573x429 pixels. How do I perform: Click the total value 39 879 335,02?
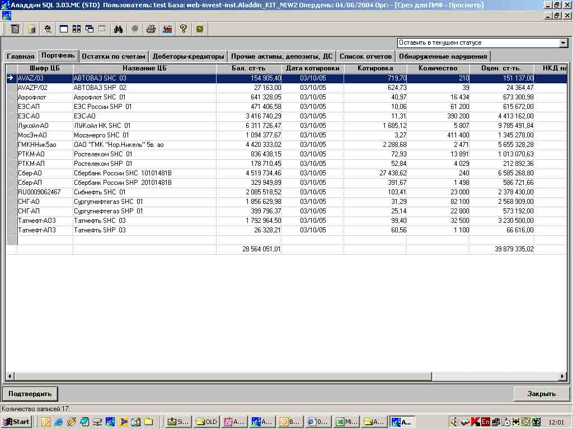tap(514, 249)
